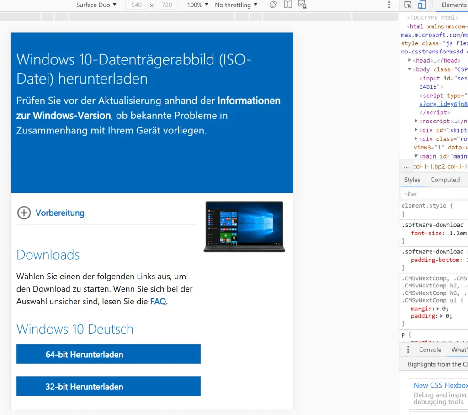
Task: Open the No throttling dropdown
Action: point(236,5)
